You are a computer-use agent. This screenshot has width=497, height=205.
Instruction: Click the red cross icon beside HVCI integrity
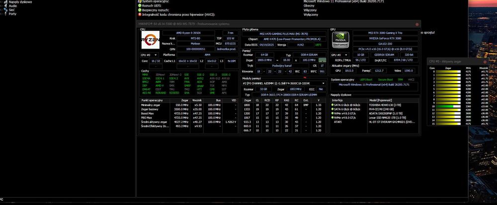pos(140,14)
